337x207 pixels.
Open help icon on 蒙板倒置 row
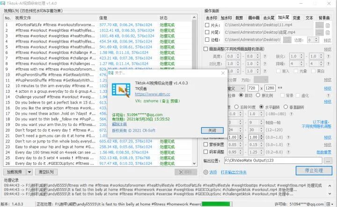288,145
